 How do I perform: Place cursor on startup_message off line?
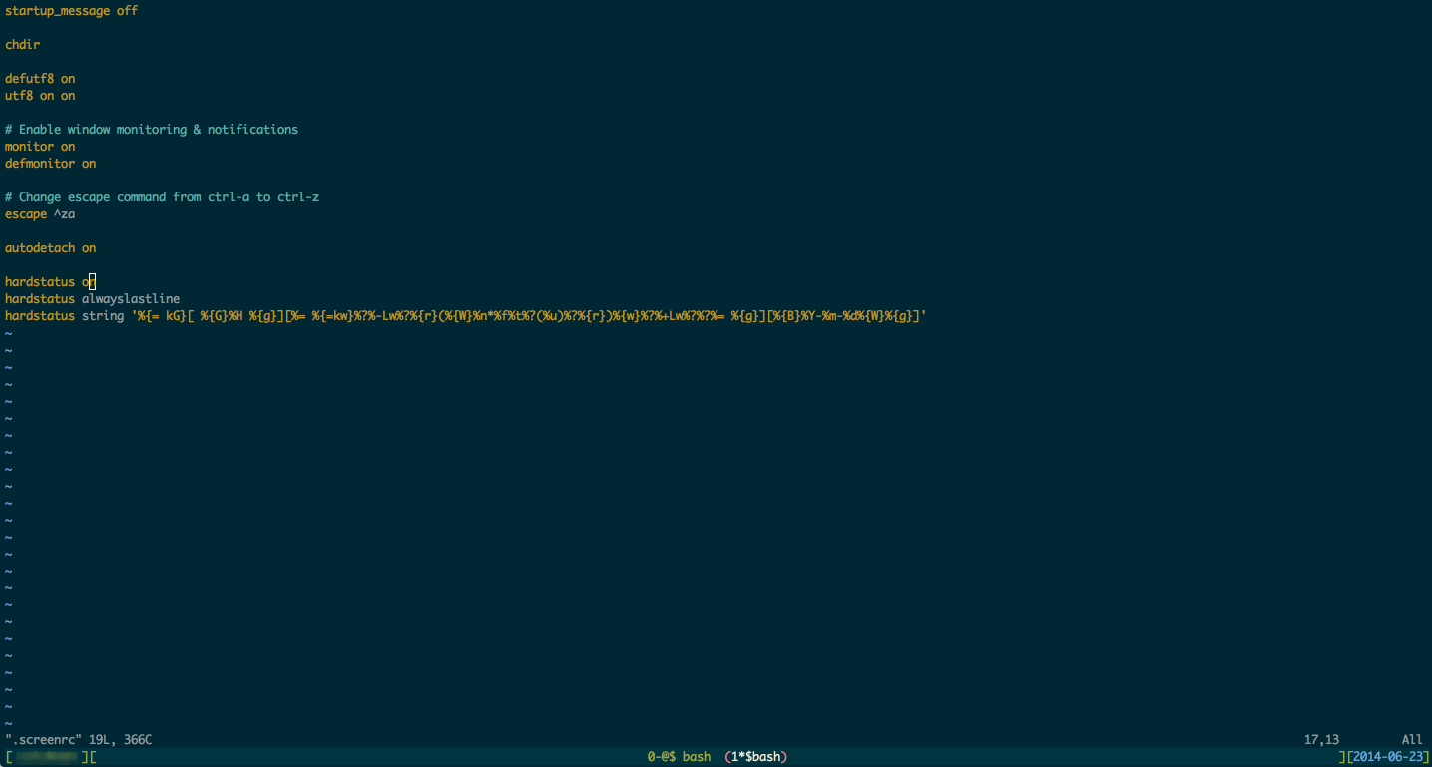pos(71,11)
